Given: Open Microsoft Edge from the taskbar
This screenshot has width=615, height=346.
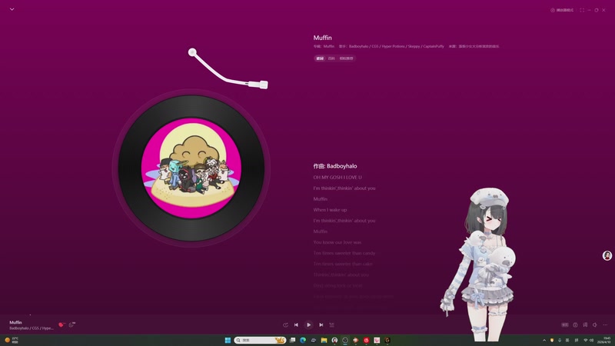Looking at the screenshot, I should point(303,340).
